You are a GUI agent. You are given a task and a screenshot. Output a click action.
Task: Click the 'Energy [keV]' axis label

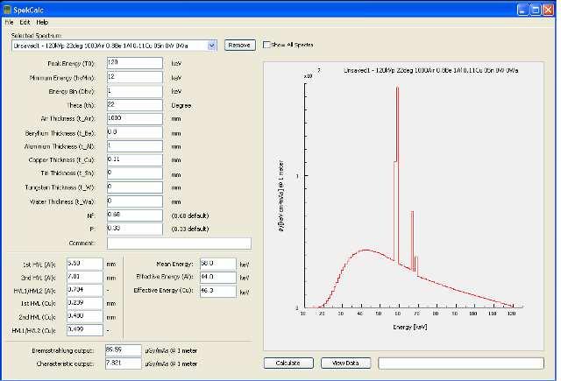coord(410,327)
